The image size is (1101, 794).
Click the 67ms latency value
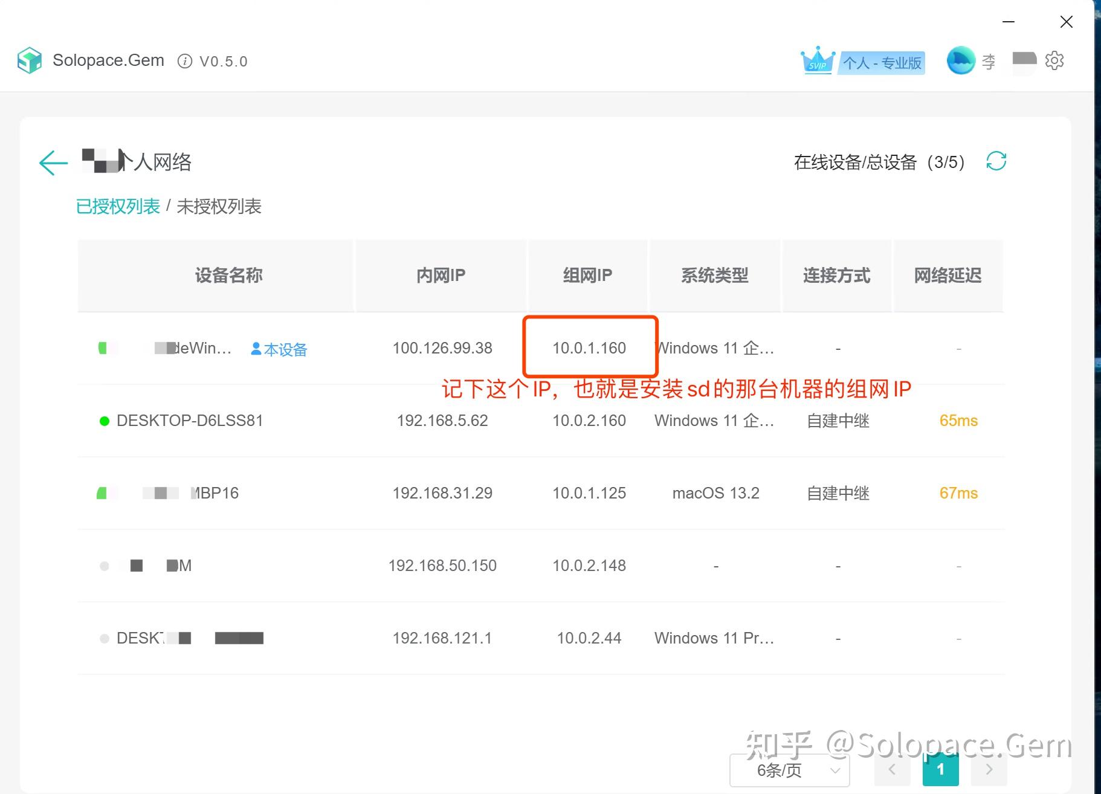pyautogui.click(x=958, y=493)
